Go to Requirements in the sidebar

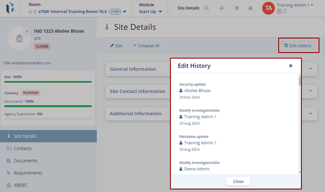28,173
